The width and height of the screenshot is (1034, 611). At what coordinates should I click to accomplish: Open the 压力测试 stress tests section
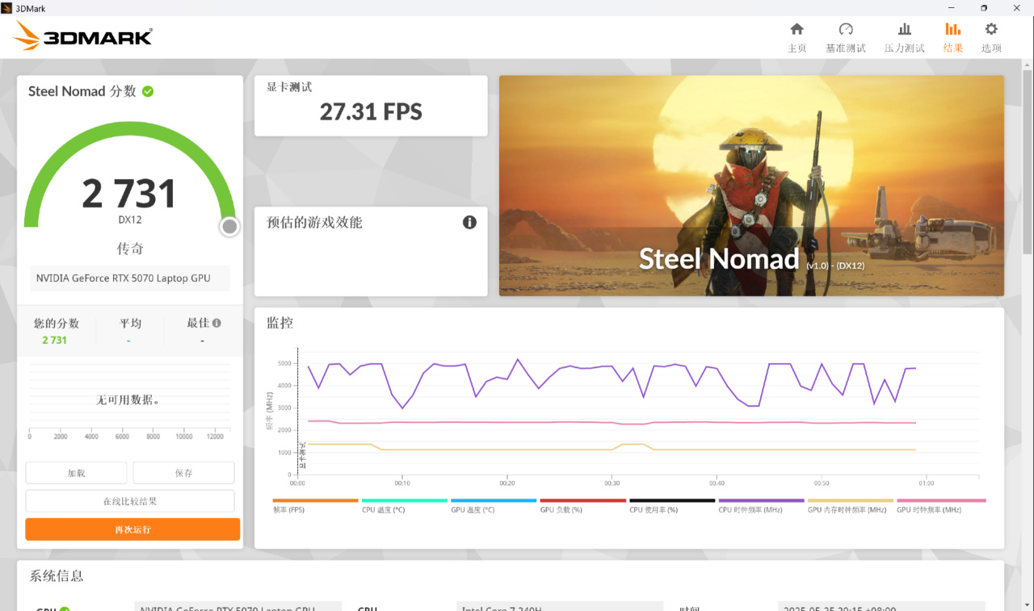904,37
